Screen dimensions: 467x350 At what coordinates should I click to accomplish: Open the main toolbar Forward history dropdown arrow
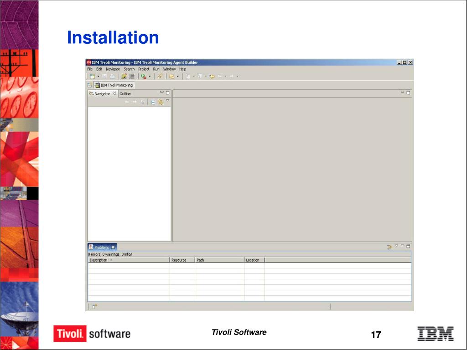(237, 77)
